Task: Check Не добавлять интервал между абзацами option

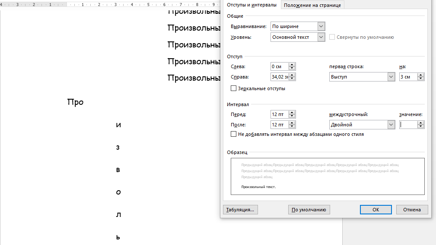Action: pyautogui.click(x=234, y=134)
